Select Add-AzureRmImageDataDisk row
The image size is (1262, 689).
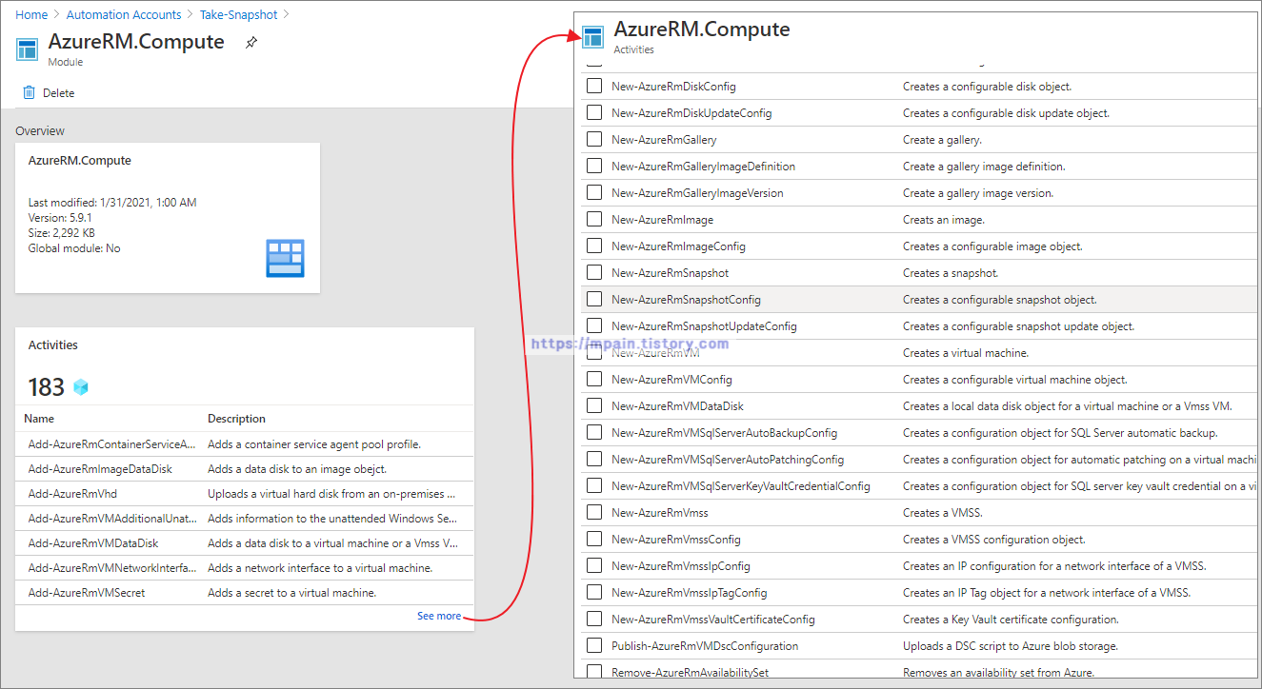coord(245,469)
